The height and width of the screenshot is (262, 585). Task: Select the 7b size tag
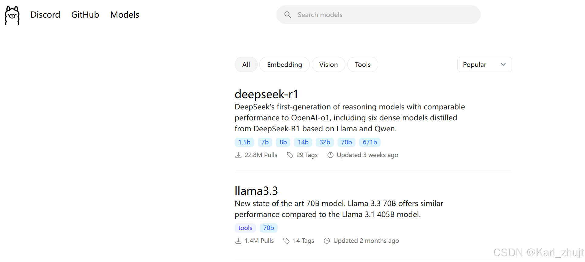265,142
